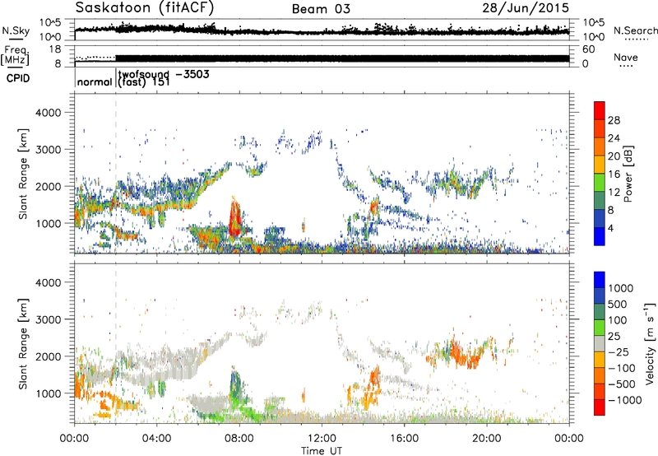This screenshot has height=456, width=658.
Task: Click the "Nave" legend label
Action: pos(626,57)
